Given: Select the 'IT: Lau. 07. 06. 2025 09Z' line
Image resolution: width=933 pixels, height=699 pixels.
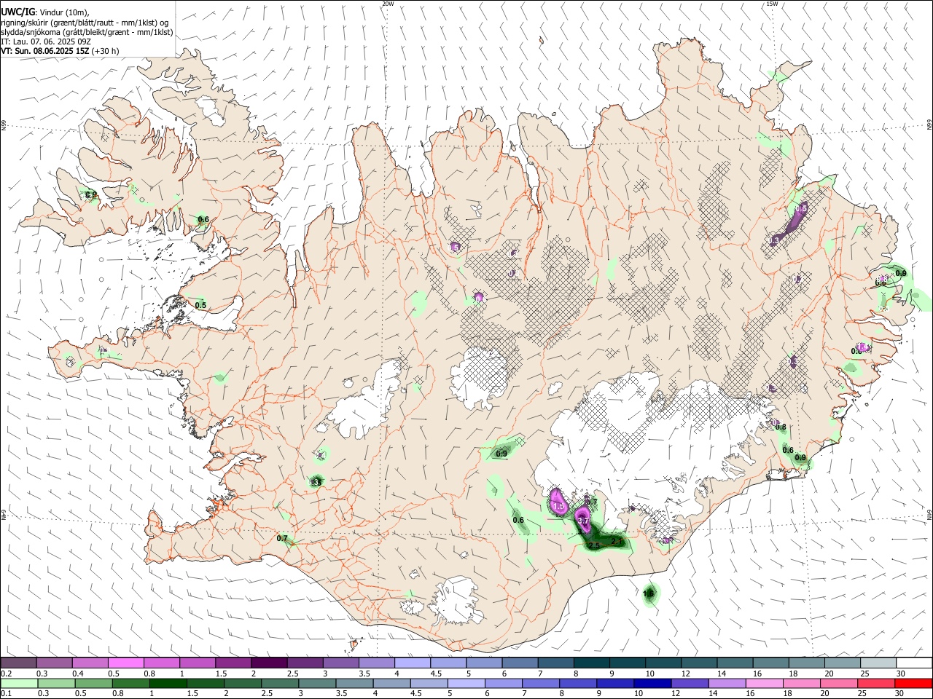Looking at the screenshot, I should coord(46,42).
